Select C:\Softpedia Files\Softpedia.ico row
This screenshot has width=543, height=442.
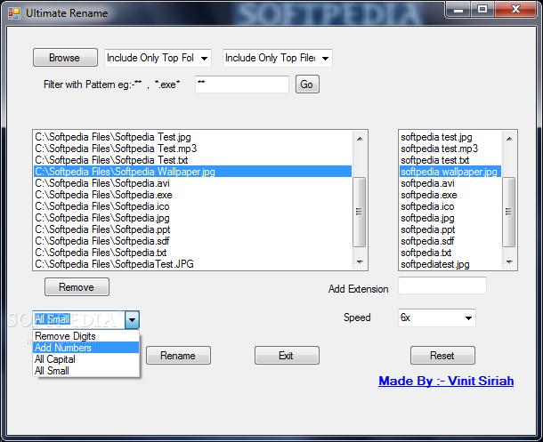pos(192,206)
